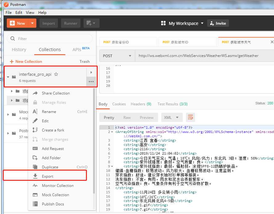Viewport: 274px width, 214px height.
Task: Select the Pretty view mode
Action: (x=109, y=118)
